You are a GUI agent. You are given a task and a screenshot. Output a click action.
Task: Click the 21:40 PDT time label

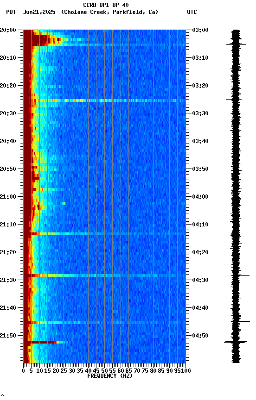point(8,308)
